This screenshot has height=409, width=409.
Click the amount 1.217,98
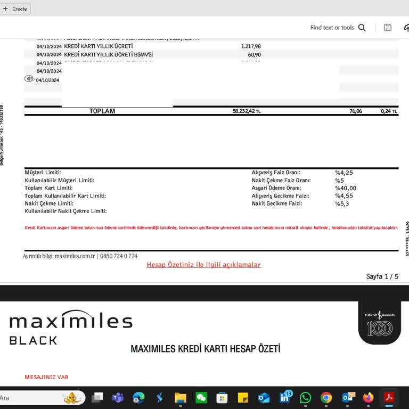(x=251, y=46)
